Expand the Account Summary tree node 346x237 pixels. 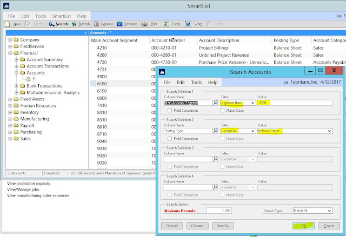point(16,60)
